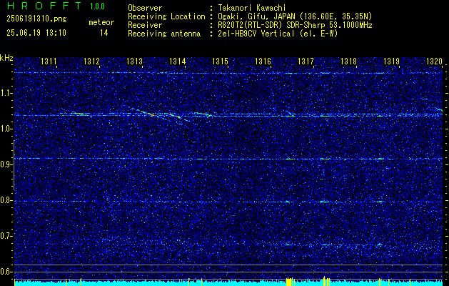
Task: Click the "meteor" counter label
Action: pos(101,22)
